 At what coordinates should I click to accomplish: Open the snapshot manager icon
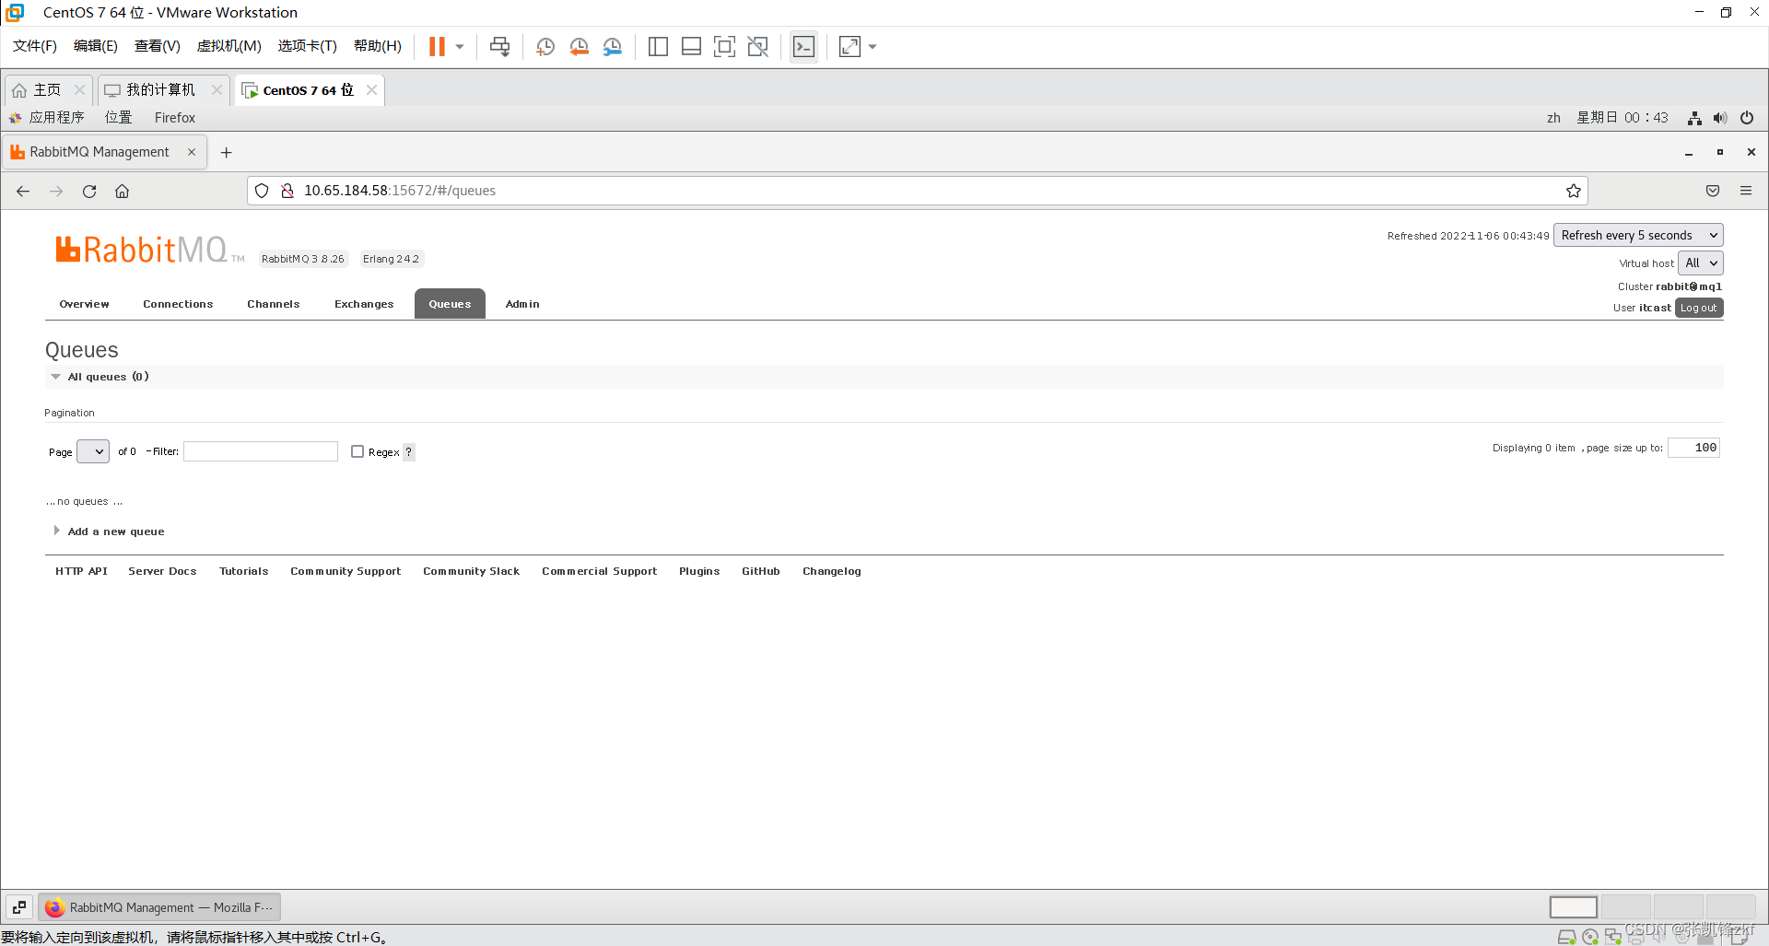613,46
